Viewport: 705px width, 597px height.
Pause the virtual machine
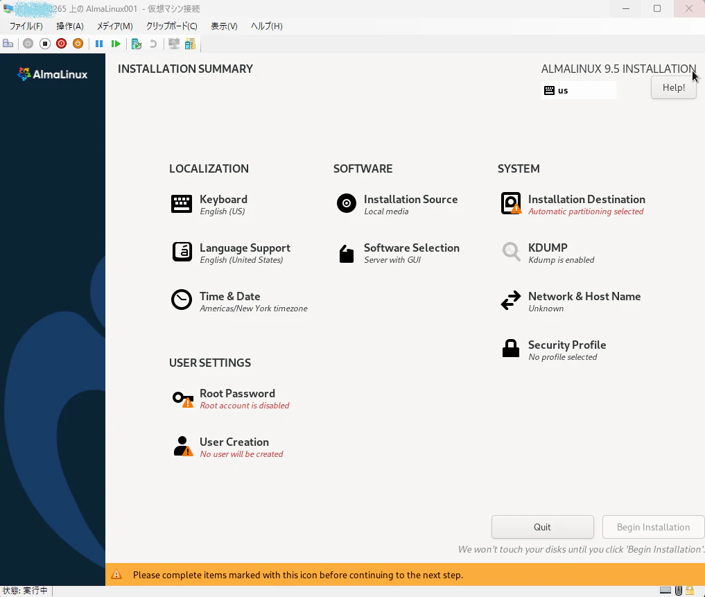point(99,44)
